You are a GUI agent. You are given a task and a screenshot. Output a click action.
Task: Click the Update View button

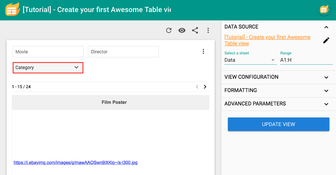tap(279, 124)
